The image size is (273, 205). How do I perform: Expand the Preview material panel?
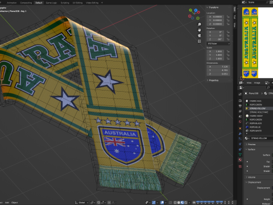point(251,145)
